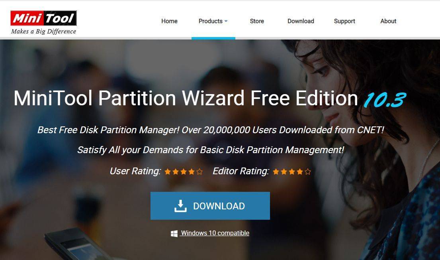Click the MiniTool Partition Wizard Free Edition heading

click(186, 98)
